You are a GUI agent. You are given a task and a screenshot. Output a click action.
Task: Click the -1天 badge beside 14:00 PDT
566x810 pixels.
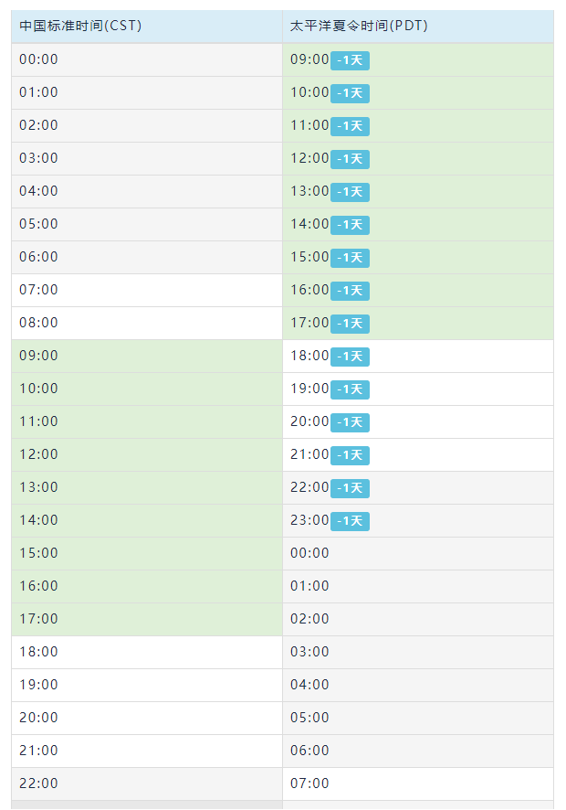point(350,225)
